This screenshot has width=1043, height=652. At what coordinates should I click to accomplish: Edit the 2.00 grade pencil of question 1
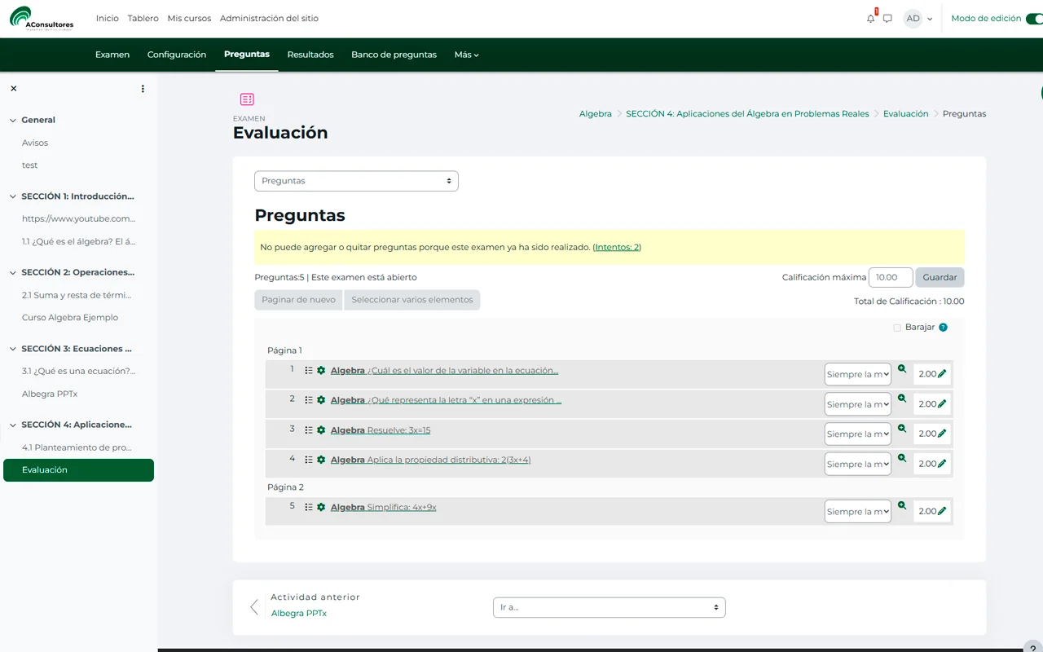click(x=943, y=374)
